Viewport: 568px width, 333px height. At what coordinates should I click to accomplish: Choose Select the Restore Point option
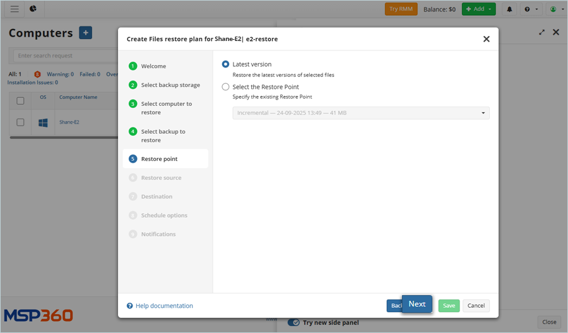tap(226, 87)
